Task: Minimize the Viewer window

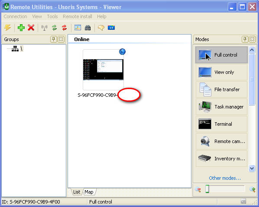Action: point(232,7)
